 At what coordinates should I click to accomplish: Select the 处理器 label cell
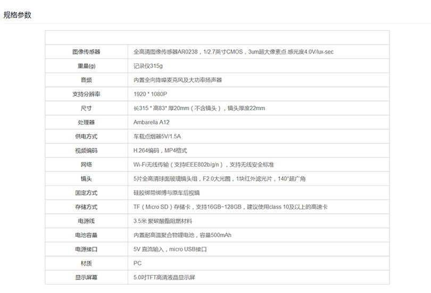(x=86, y=122)
